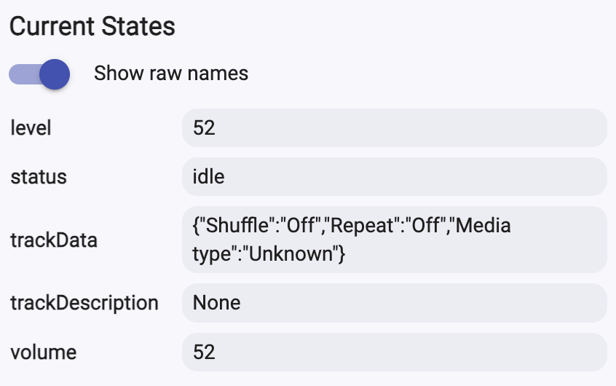The height and width of the screenshot is (386, 616).
Task: Select the status field showing idle
Action: (394, 177)
